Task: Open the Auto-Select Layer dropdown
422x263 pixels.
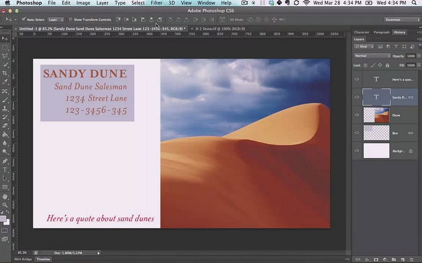Action: (56, 20)
